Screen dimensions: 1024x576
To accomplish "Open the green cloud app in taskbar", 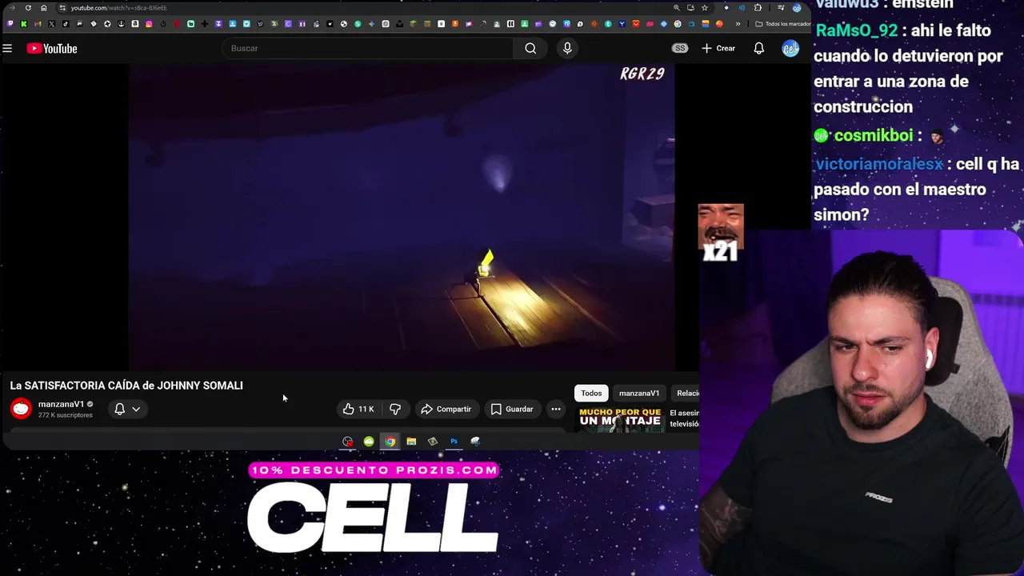I will 369,442.
